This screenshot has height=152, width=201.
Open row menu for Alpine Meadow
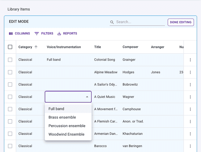(190, 72)
